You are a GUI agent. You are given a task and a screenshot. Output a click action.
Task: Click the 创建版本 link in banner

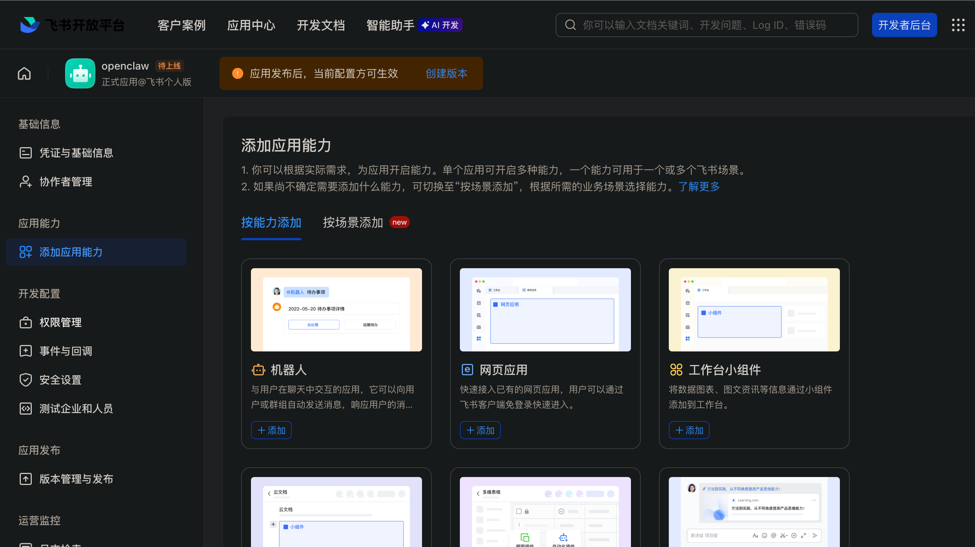(x=447, y=73)
